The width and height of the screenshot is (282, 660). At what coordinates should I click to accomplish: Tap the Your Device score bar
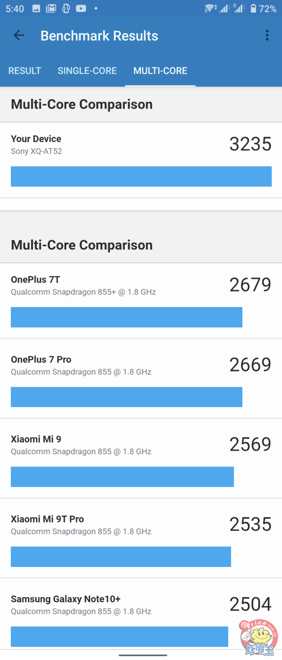point(141,176)
